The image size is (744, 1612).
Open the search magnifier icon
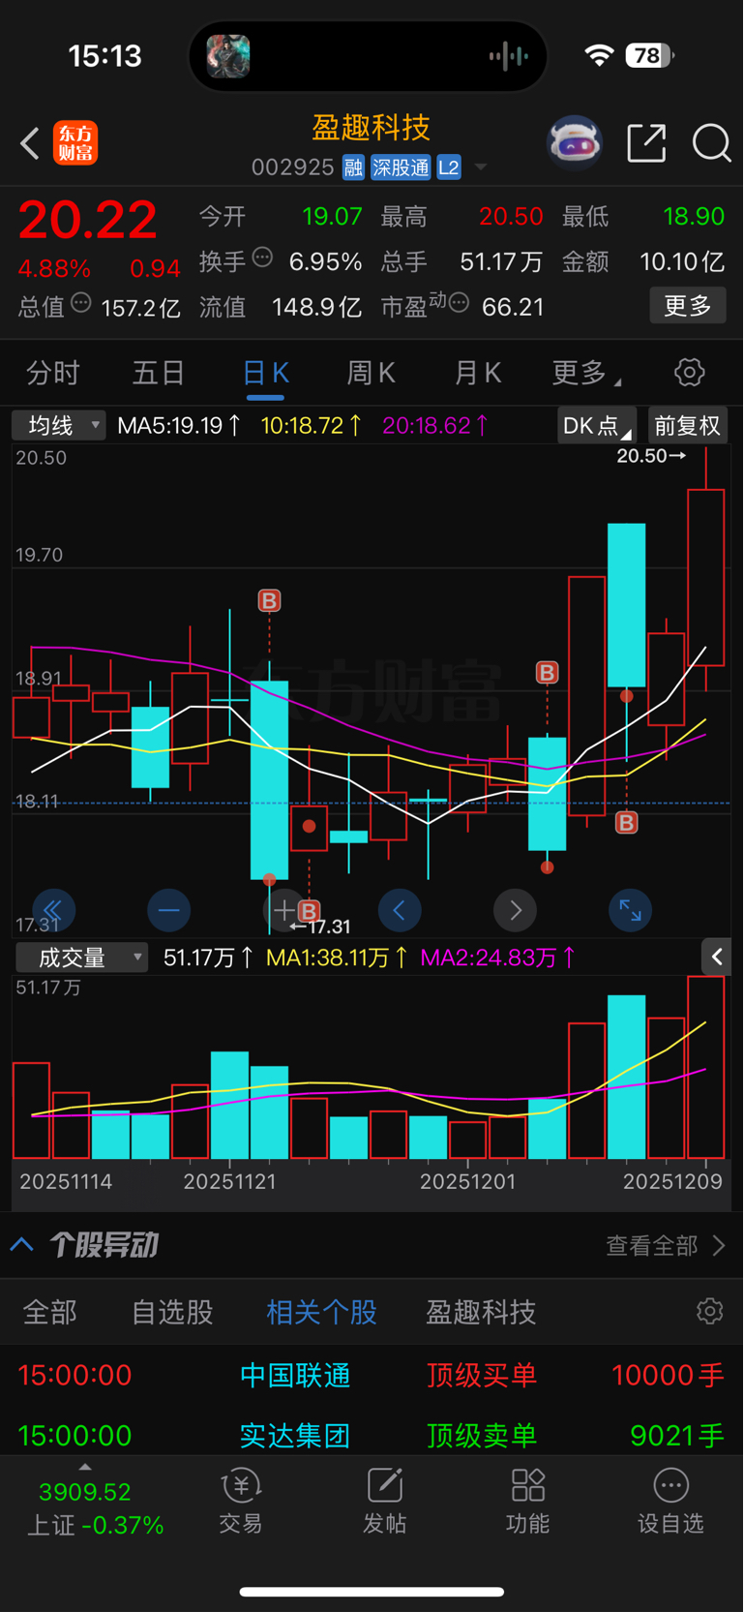click(711, 143)
